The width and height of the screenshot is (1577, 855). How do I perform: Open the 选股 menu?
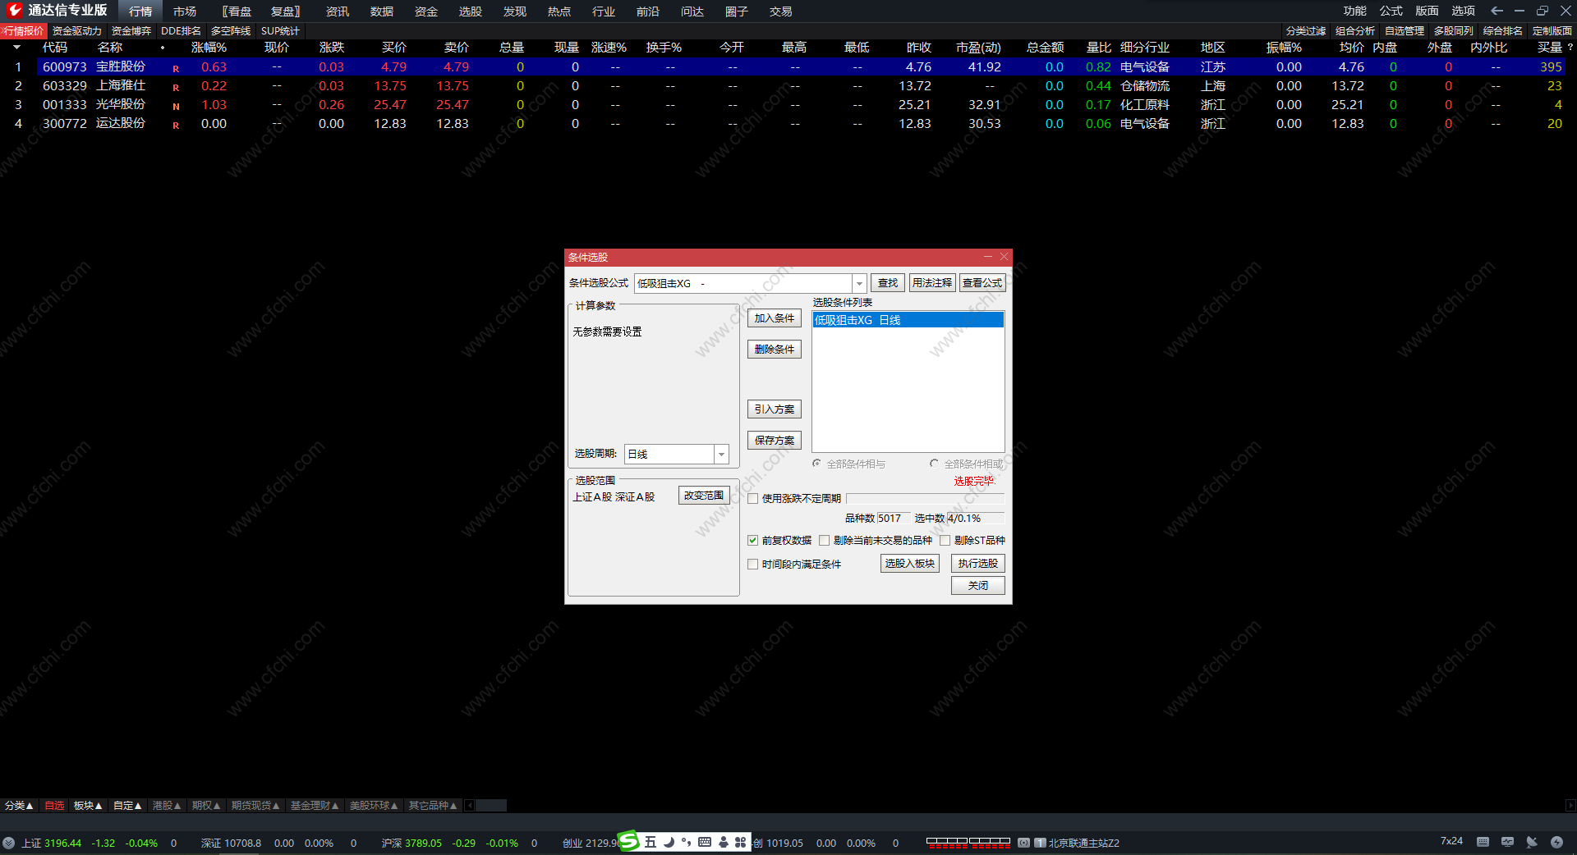pyautogui.click(x=471, y=11)
